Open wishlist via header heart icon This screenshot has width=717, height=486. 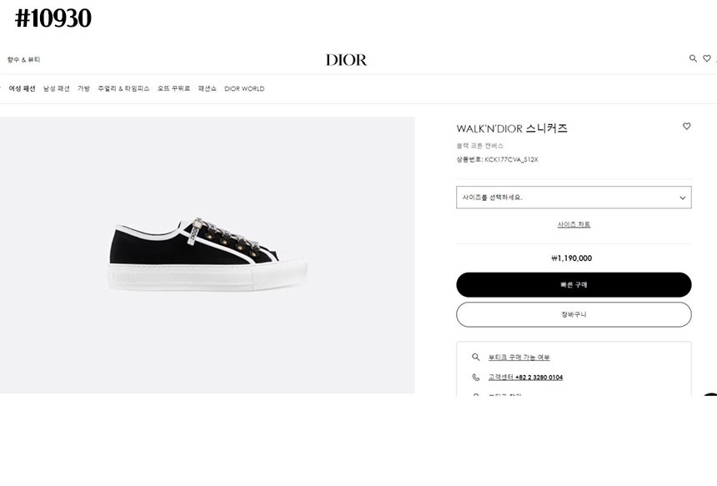(x=707, y=58)
